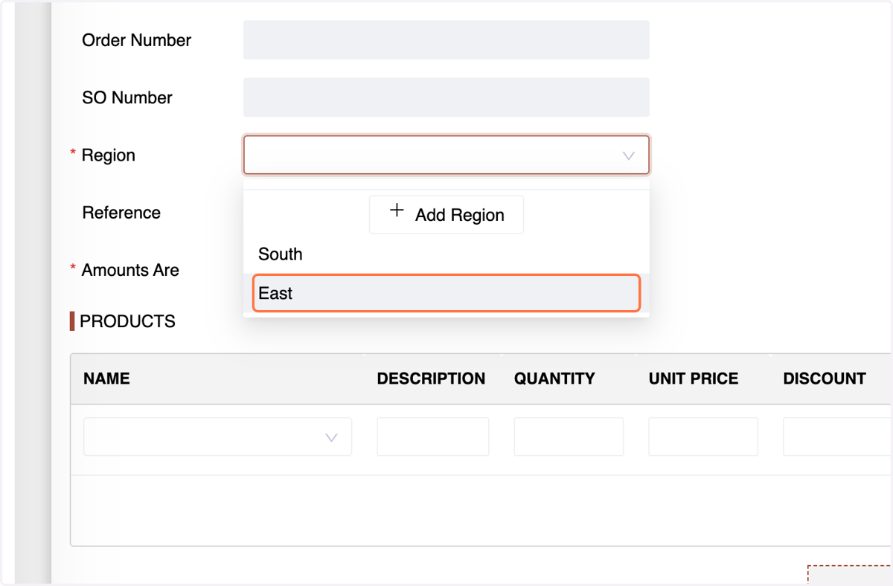Click the Order Number input field

446,40
